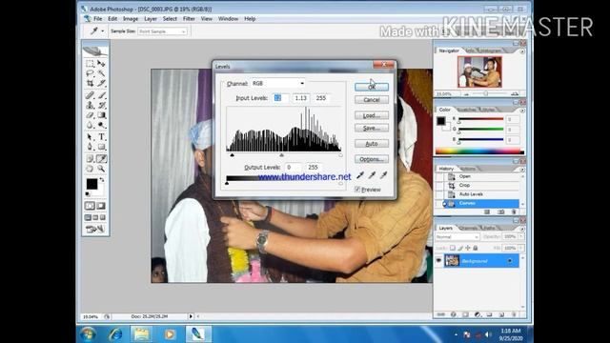Image resolution: width=610 pixels, height=343 pixels.
Task: Select the Healing Brush tool
Action: pyautogui.click(x=90, y=95)
